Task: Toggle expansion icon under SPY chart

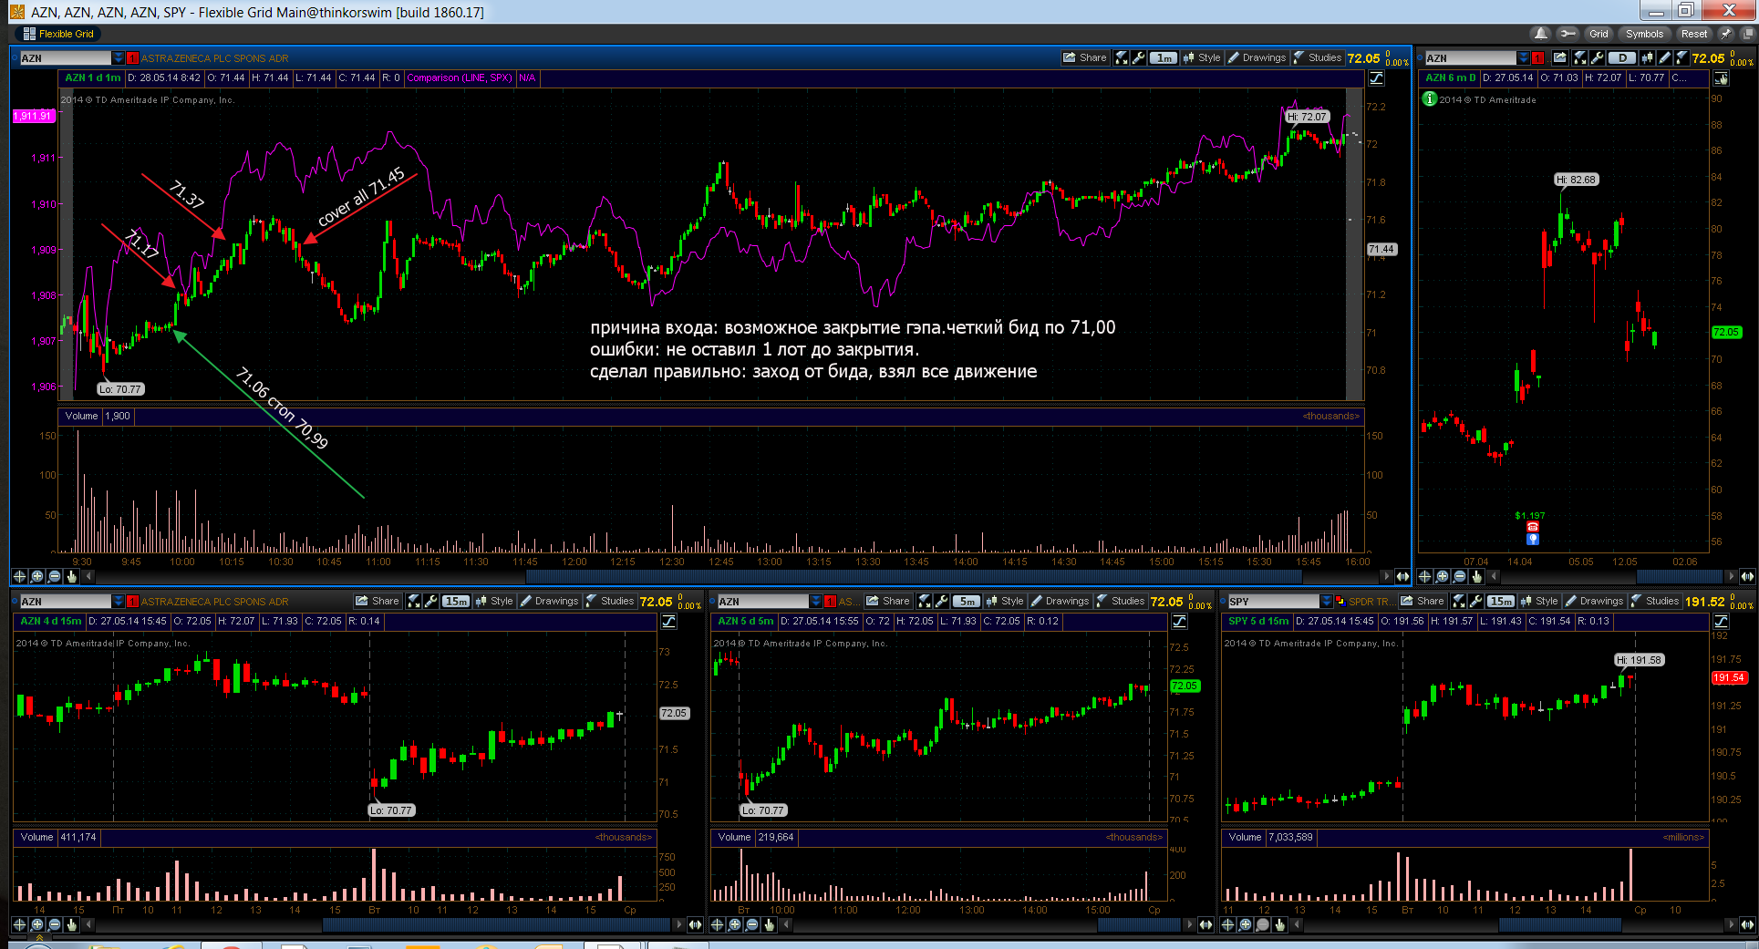Action: (x=1747, y=924)
